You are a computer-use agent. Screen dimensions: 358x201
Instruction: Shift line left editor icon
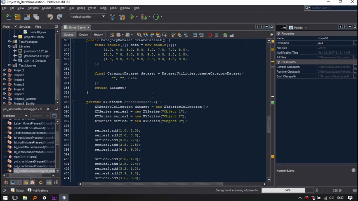point(195,35)
